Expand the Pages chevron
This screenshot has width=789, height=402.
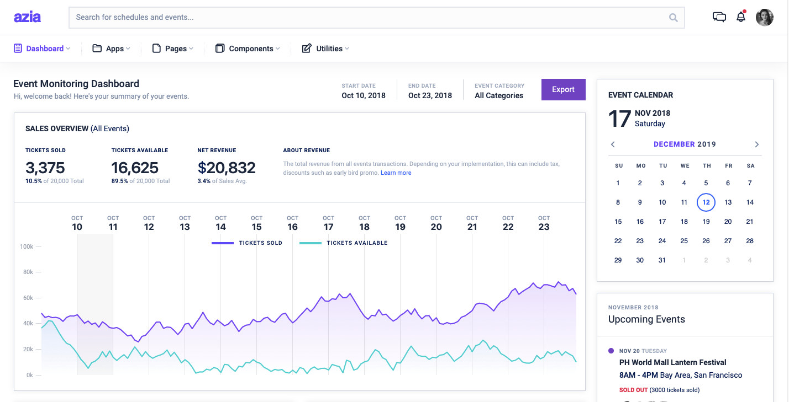[191, 49]
